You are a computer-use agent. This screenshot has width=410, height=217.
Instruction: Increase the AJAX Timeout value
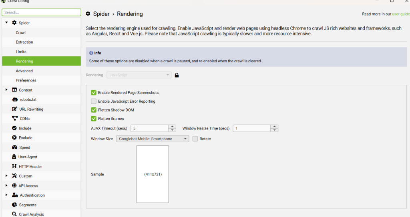click(172, 126)
